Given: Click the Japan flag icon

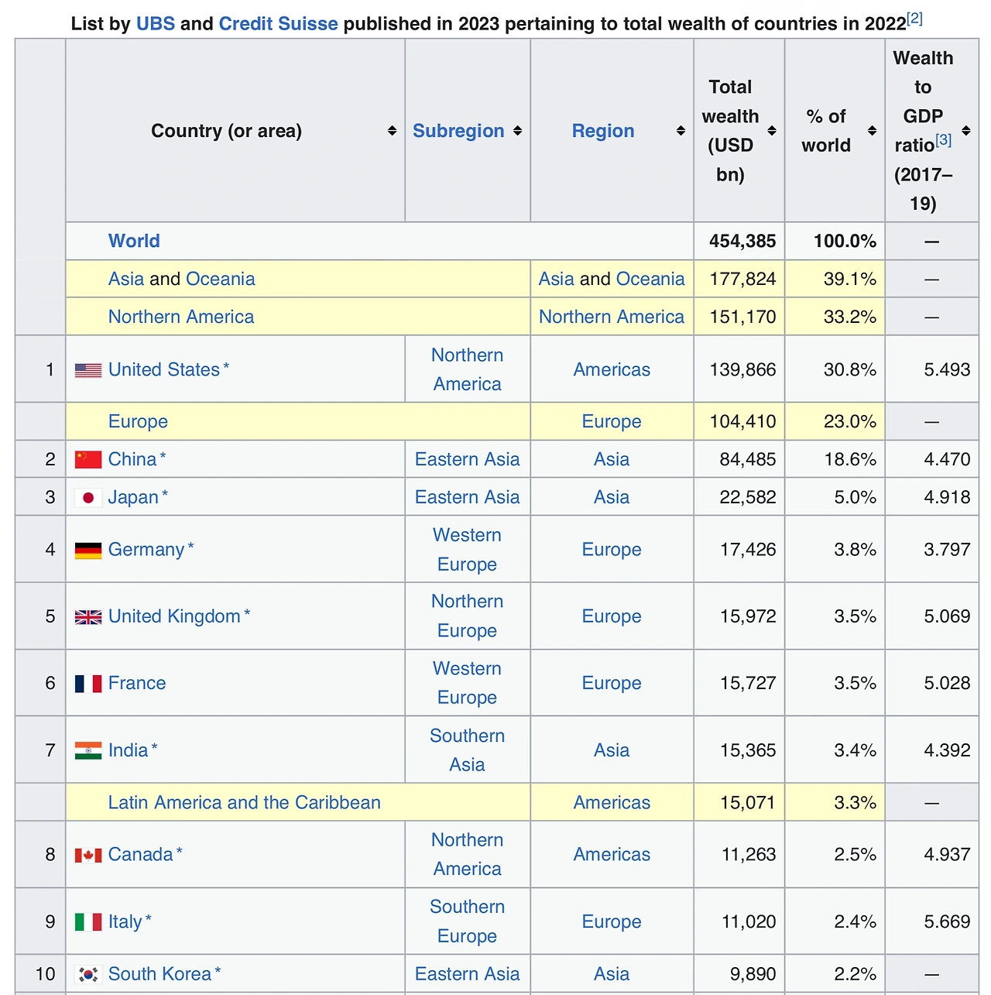Looking at the screenshot, I should coord(88,498).
